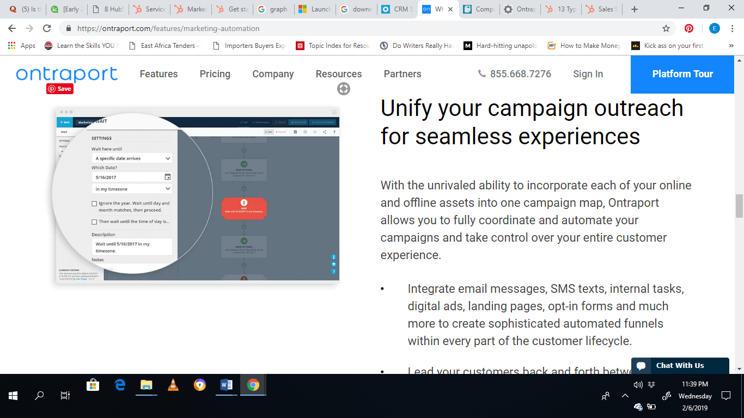The width and height of the screenshot is (744, 418).
Task: Open the Features menu
Action: tap(158, 74)
